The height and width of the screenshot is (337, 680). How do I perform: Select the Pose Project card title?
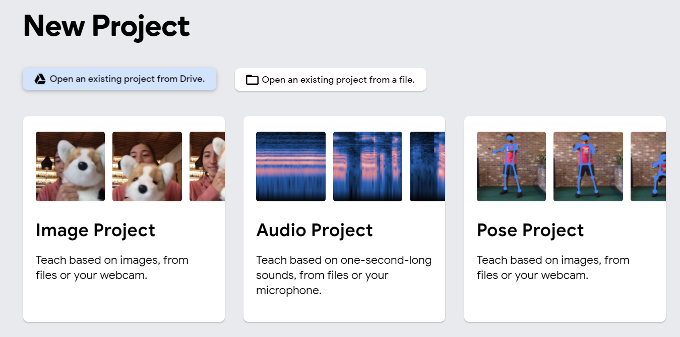coord(530,230)
